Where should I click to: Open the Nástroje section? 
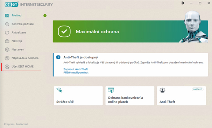click(17, 41)
